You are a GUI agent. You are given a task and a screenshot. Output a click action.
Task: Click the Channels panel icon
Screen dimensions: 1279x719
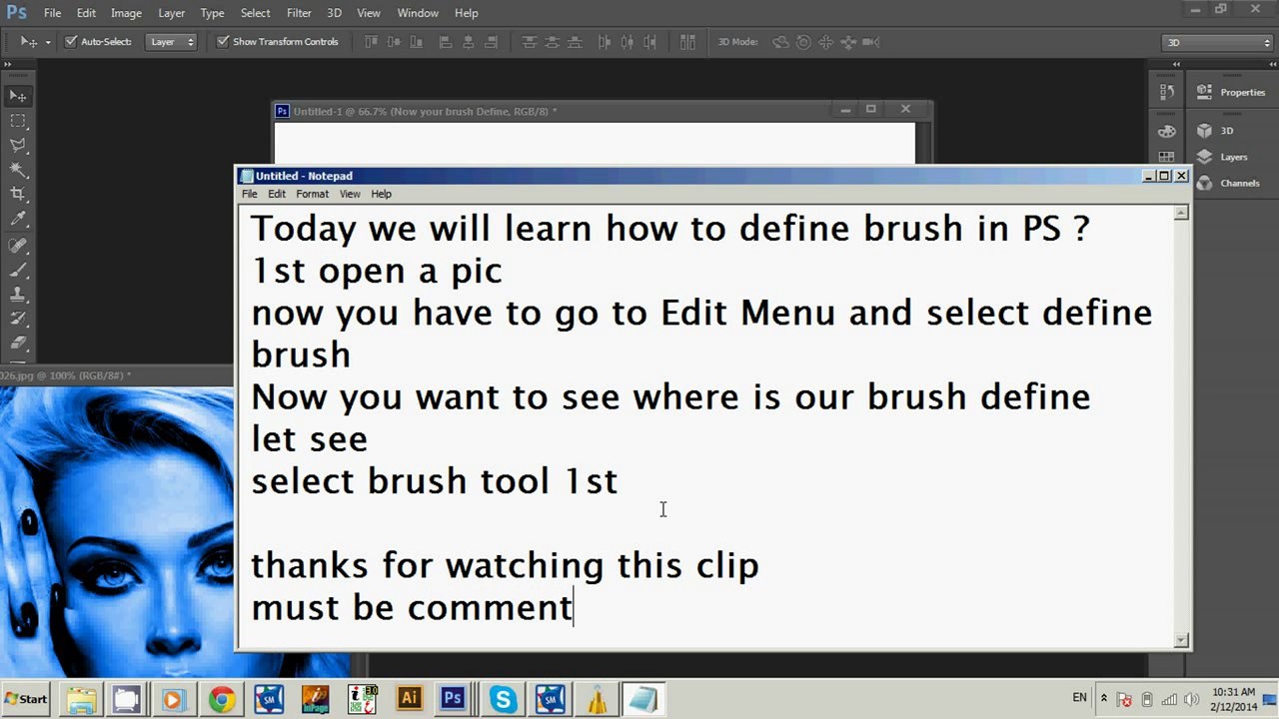[1204, 183]
